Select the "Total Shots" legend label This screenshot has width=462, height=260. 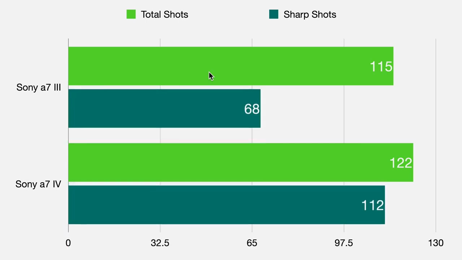(164, 14)
